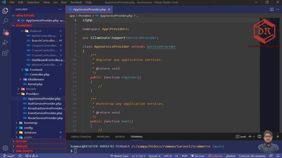
Task: Split the terminal panel
Action: pyautogui.click(x=260, y=136)
